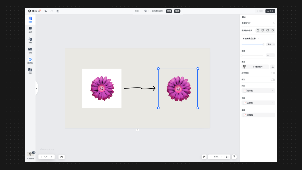Open the 美间 hamburger menu

pyautogui.click(x=39, y=11)
